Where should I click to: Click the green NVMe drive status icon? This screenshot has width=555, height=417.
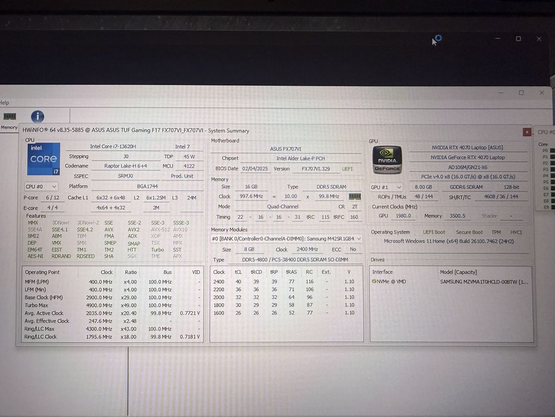374,281
